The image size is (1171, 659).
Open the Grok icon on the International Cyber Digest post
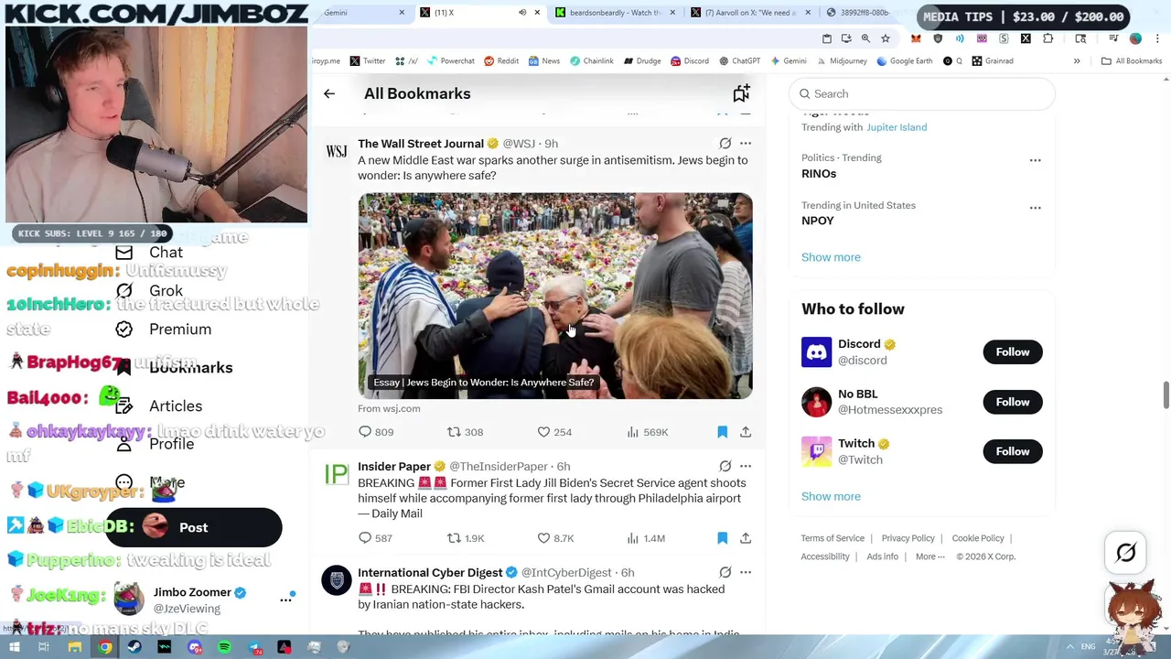(x=725, y=572)
